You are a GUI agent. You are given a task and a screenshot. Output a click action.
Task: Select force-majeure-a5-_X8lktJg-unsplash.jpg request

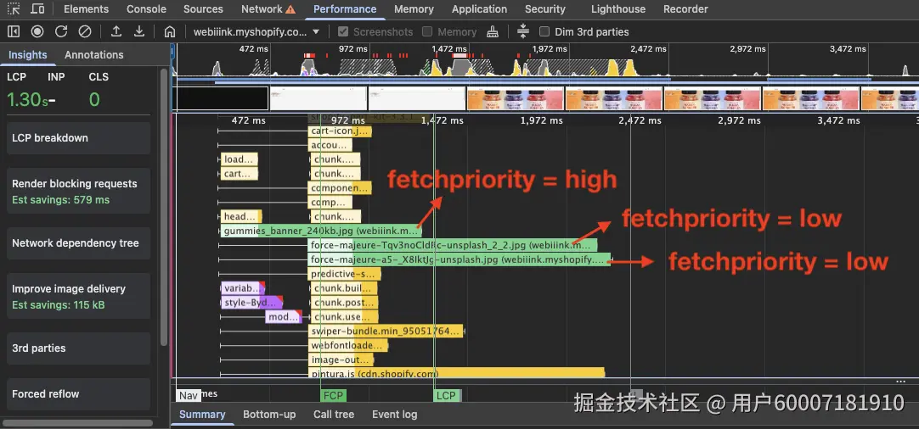tap(459, 259)
